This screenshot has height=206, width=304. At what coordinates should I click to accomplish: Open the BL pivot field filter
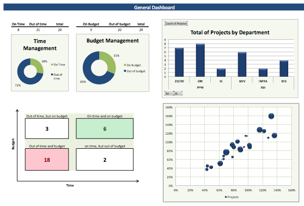tap(178, 94)
